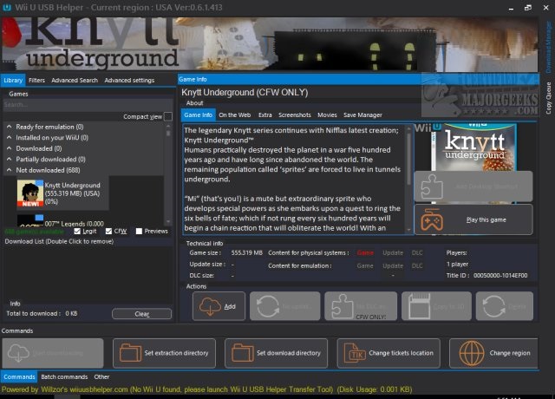The height and width of the screenshot is (399, 555).
Task: Open the Screenshots tab in Game Info
Action: click(295, 114)
